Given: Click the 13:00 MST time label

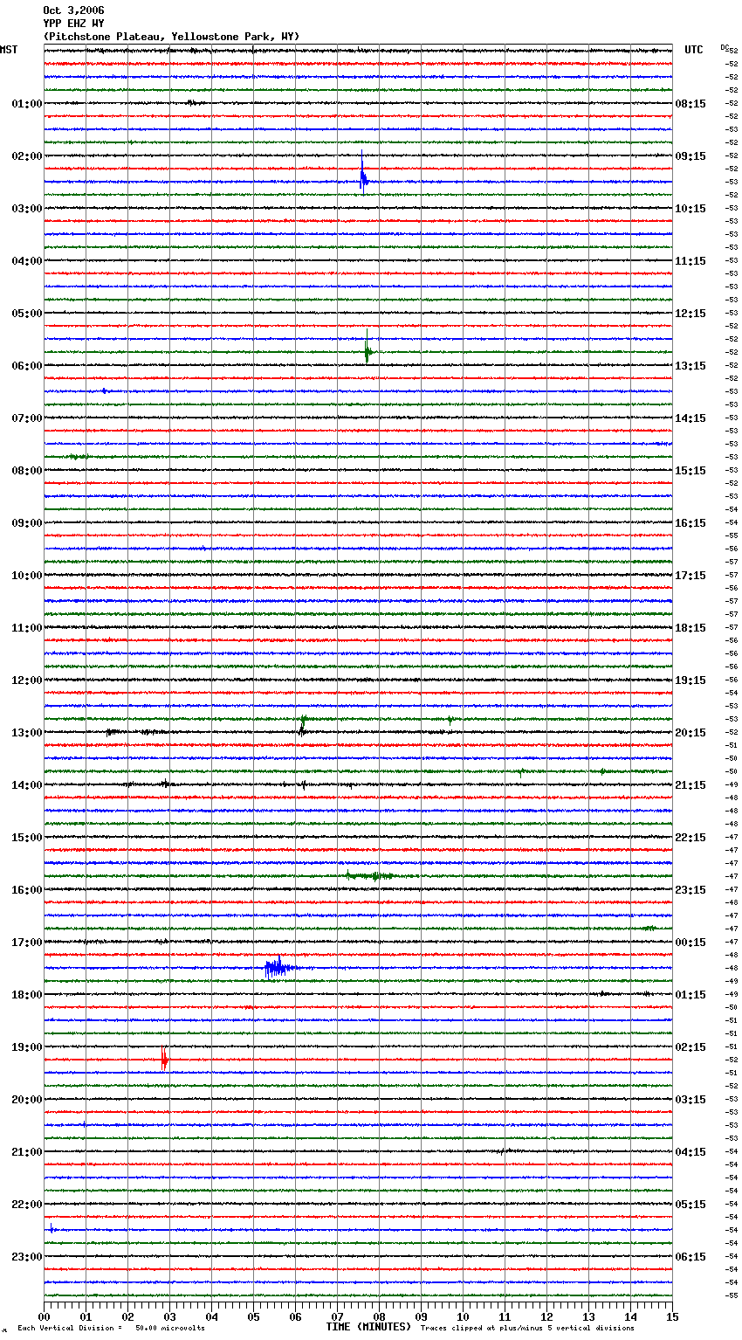Looking at the screenshot, I should click(27, 733).
